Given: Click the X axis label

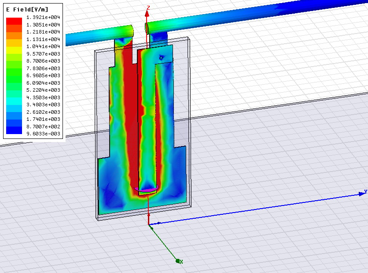Looking at the screenshot, I should tap(180, 262).
